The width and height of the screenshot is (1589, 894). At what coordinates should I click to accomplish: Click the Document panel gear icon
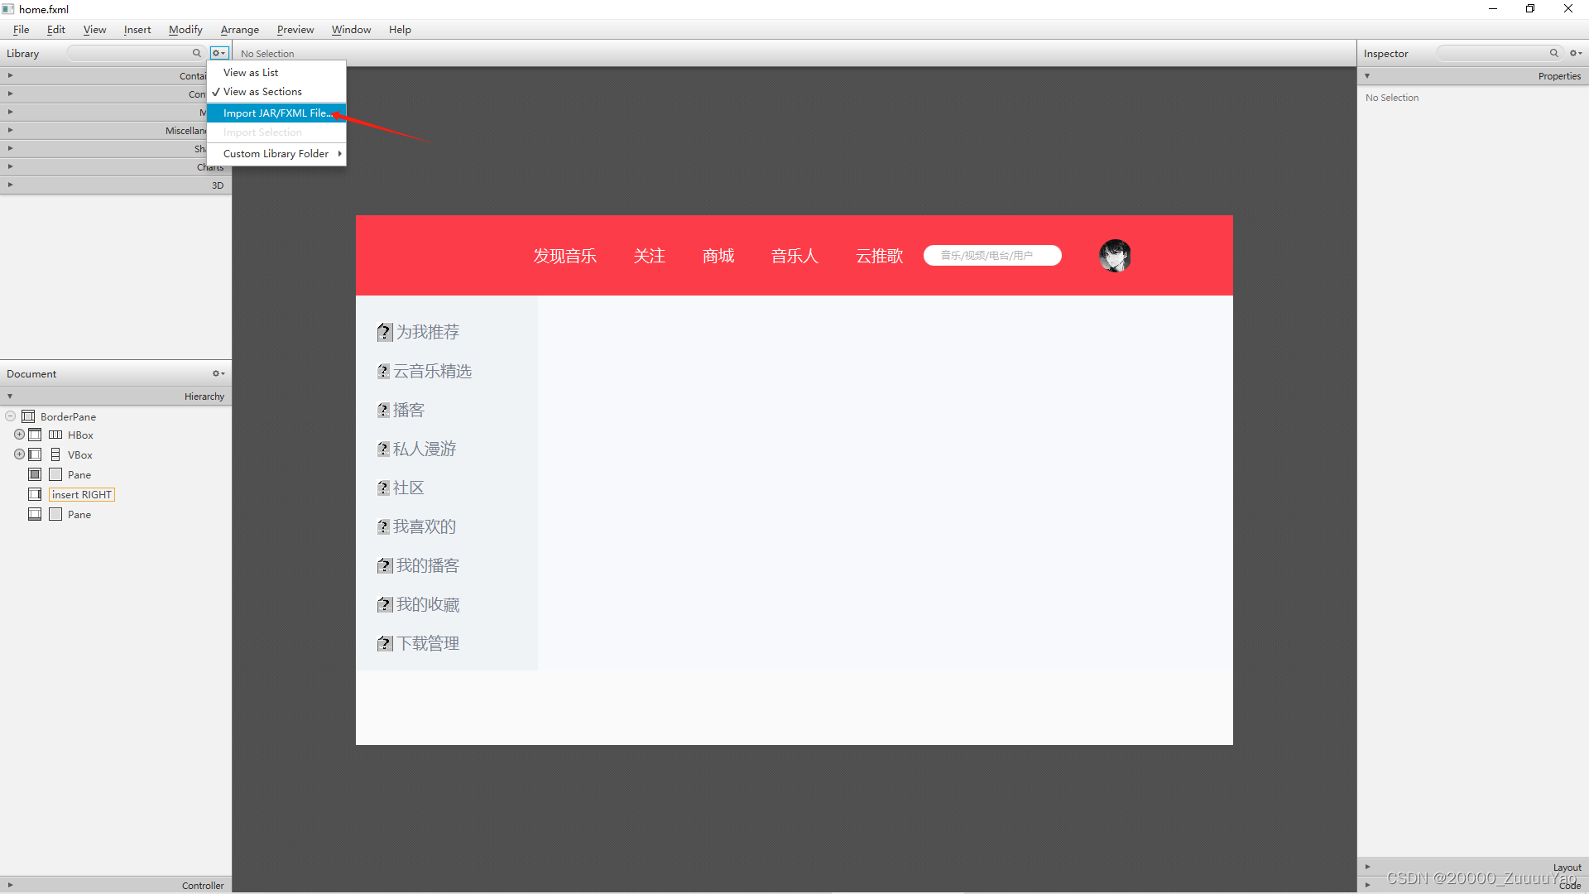[218, 373]
